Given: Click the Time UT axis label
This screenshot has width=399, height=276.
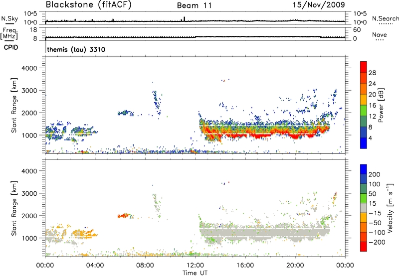Looking at the screenshot, I should point(195,273).
